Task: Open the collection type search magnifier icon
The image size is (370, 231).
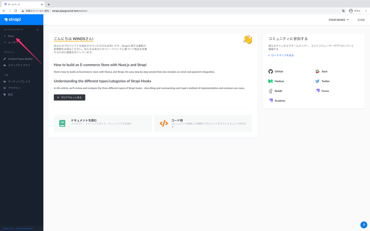Action: tap(38, 30)
